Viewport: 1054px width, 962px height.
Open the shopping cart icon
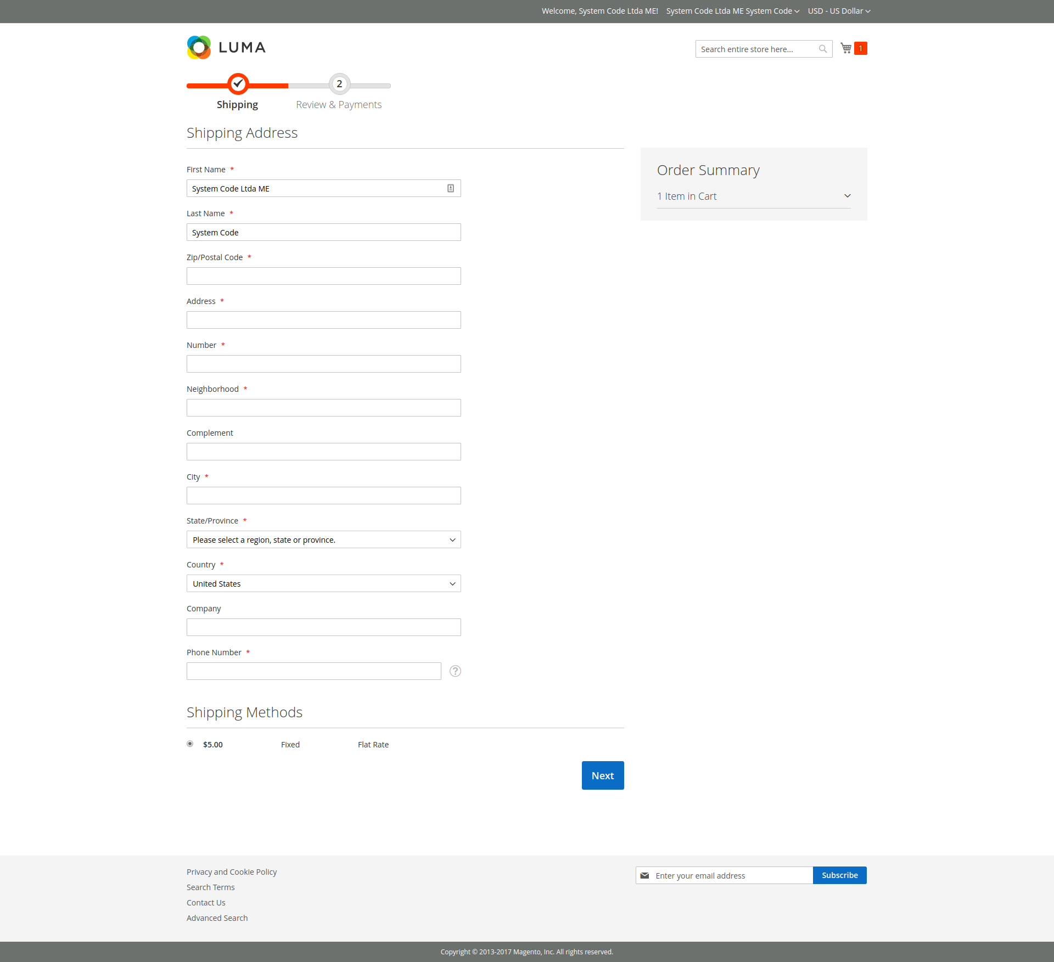(846, 48)
